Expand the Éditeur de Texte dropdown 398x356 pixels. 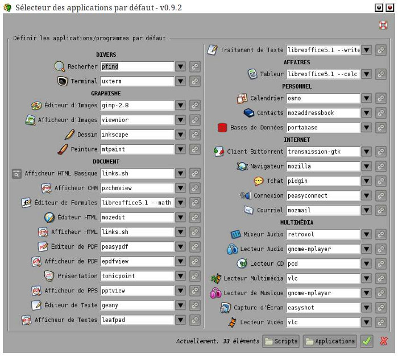coord(181,305)
